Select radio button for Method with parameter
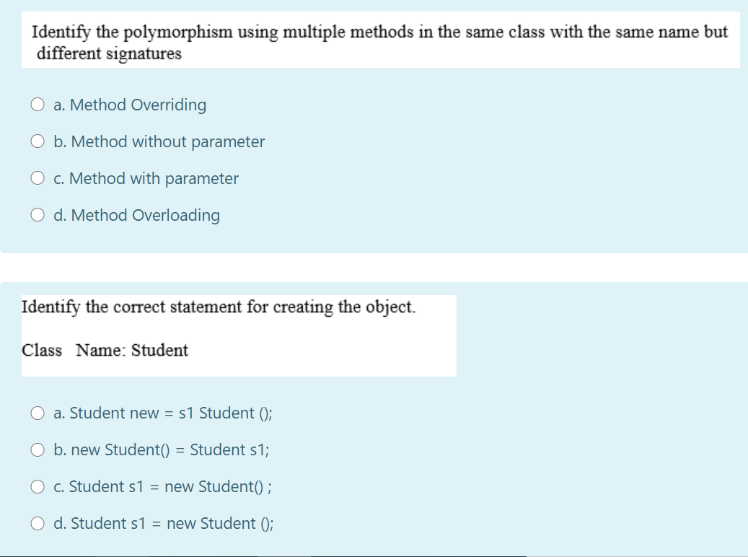The width and height of the screenshot is (748, 557). [x=38, y=177]
